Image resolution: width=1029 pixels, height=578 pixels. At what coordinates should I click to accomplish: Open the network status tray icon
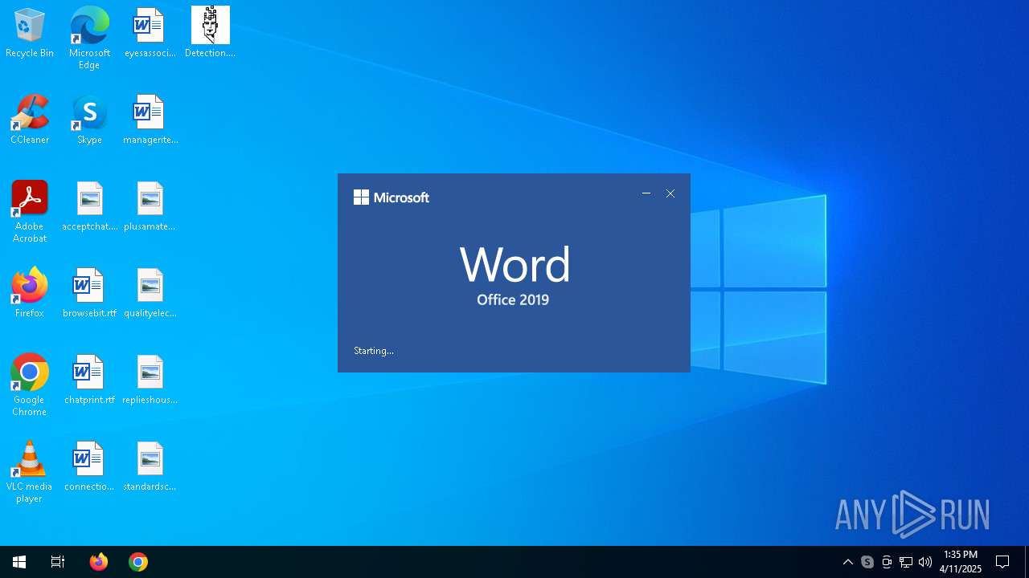906,562
